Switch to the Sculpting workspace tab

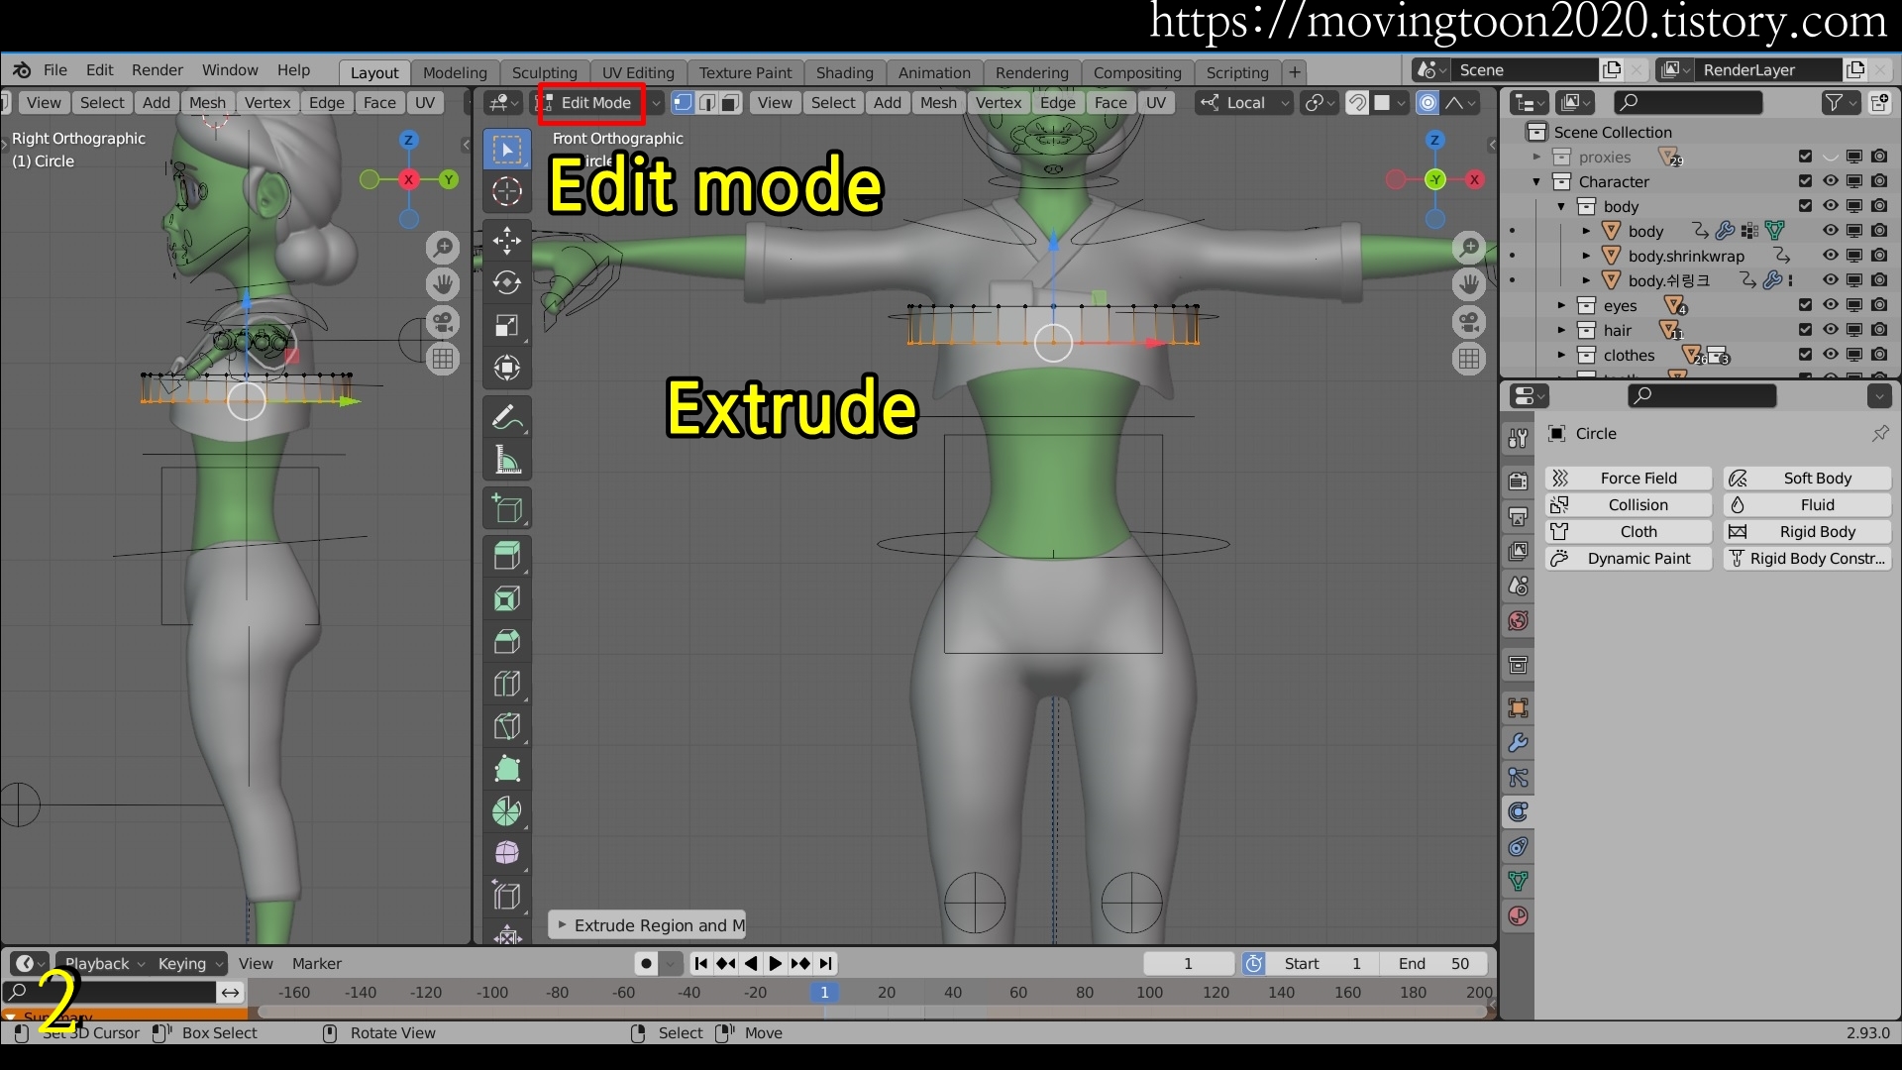[544, 72]
